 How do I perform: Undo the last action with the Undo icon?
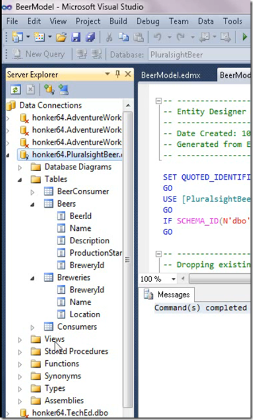click(158, 37)
